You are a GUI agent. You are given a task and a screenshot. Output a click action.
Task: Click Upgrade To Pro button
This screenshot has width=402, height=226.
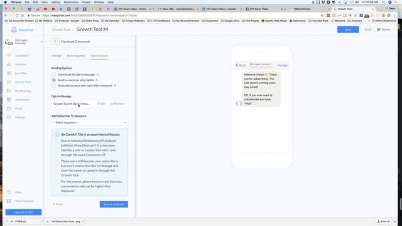(23, 212)
